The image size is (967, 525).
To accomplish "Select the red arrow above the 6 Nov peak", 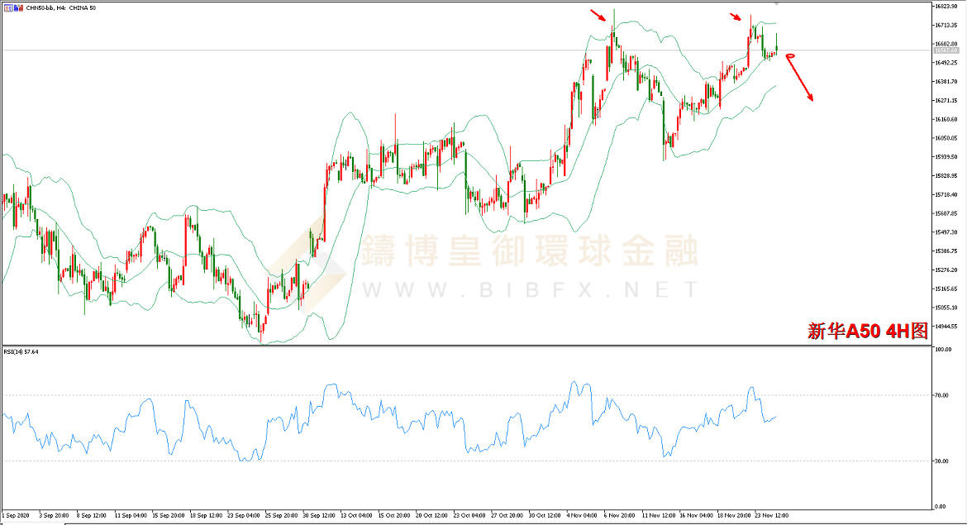I will point(598,14).
